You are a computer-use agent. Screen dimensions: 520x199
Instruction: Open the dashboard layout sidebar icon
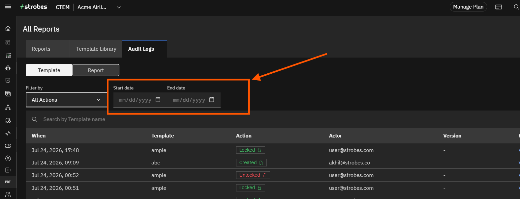pyautogui.click(x=8, y=42)
